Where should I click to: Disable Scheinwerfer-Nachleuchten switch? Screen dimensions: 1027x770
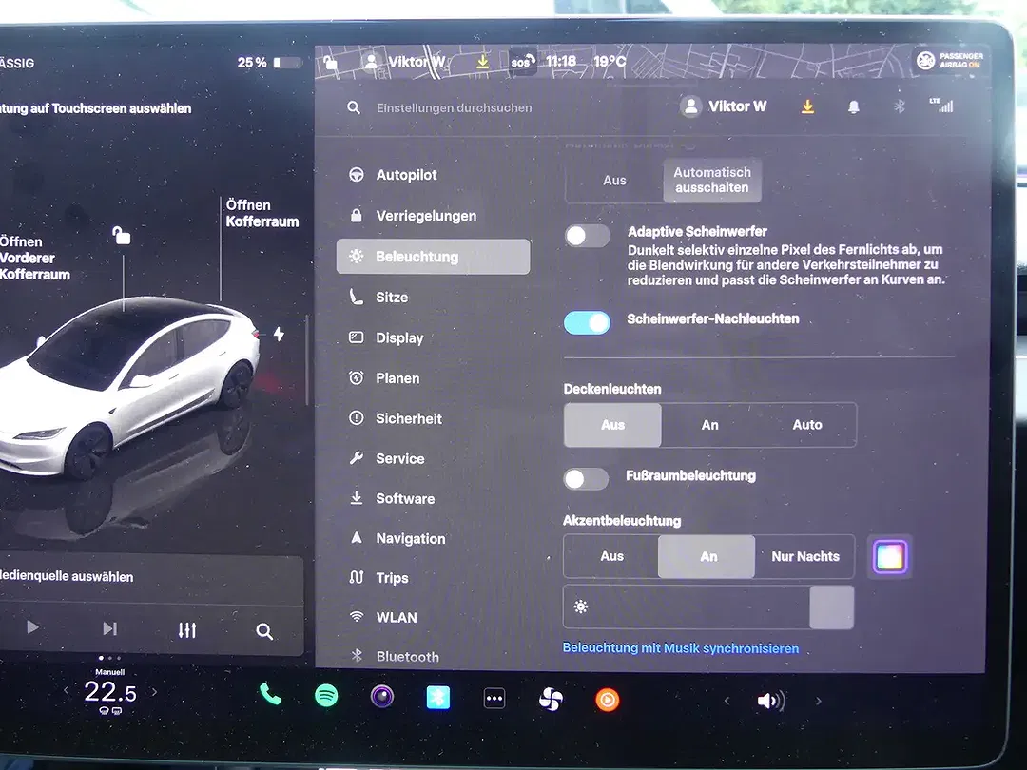[x=587, y=323]
